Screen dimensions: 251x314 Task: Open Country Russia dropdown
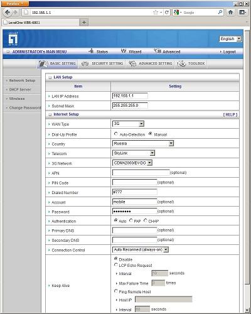click(143, 143)
